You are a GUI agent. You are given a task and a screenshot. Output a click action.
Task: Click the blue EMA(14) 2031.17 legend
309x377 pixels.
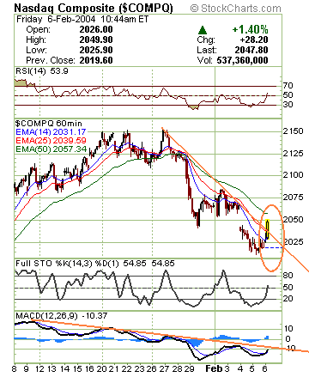(51, 132)
